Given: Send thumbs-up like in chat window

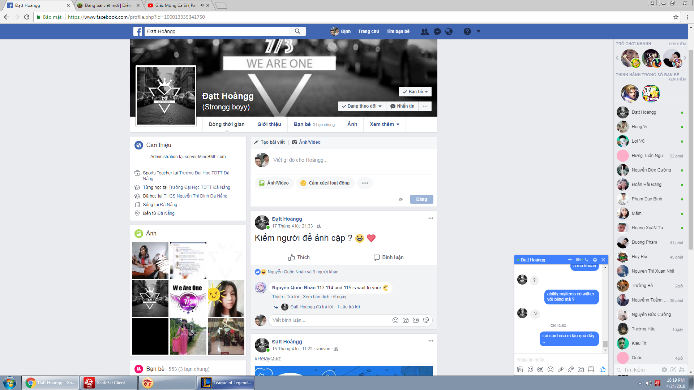Looking at the screenshot, I should (602, 369).
